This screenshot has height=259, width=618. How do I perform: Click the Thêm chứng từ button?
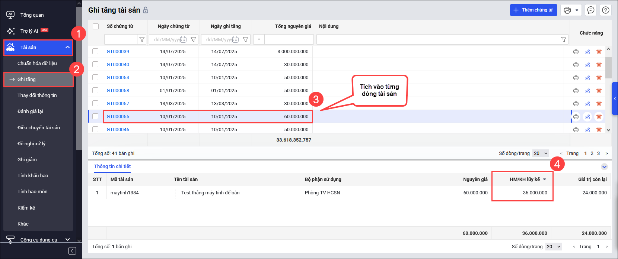[533, 10]
